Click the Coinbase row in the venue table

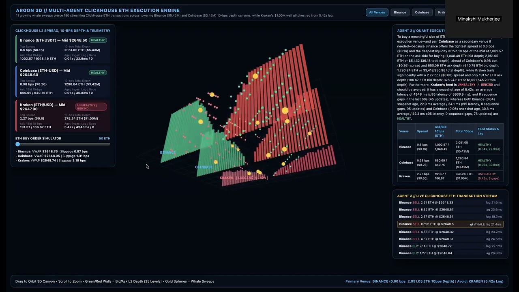click(450, 163)
